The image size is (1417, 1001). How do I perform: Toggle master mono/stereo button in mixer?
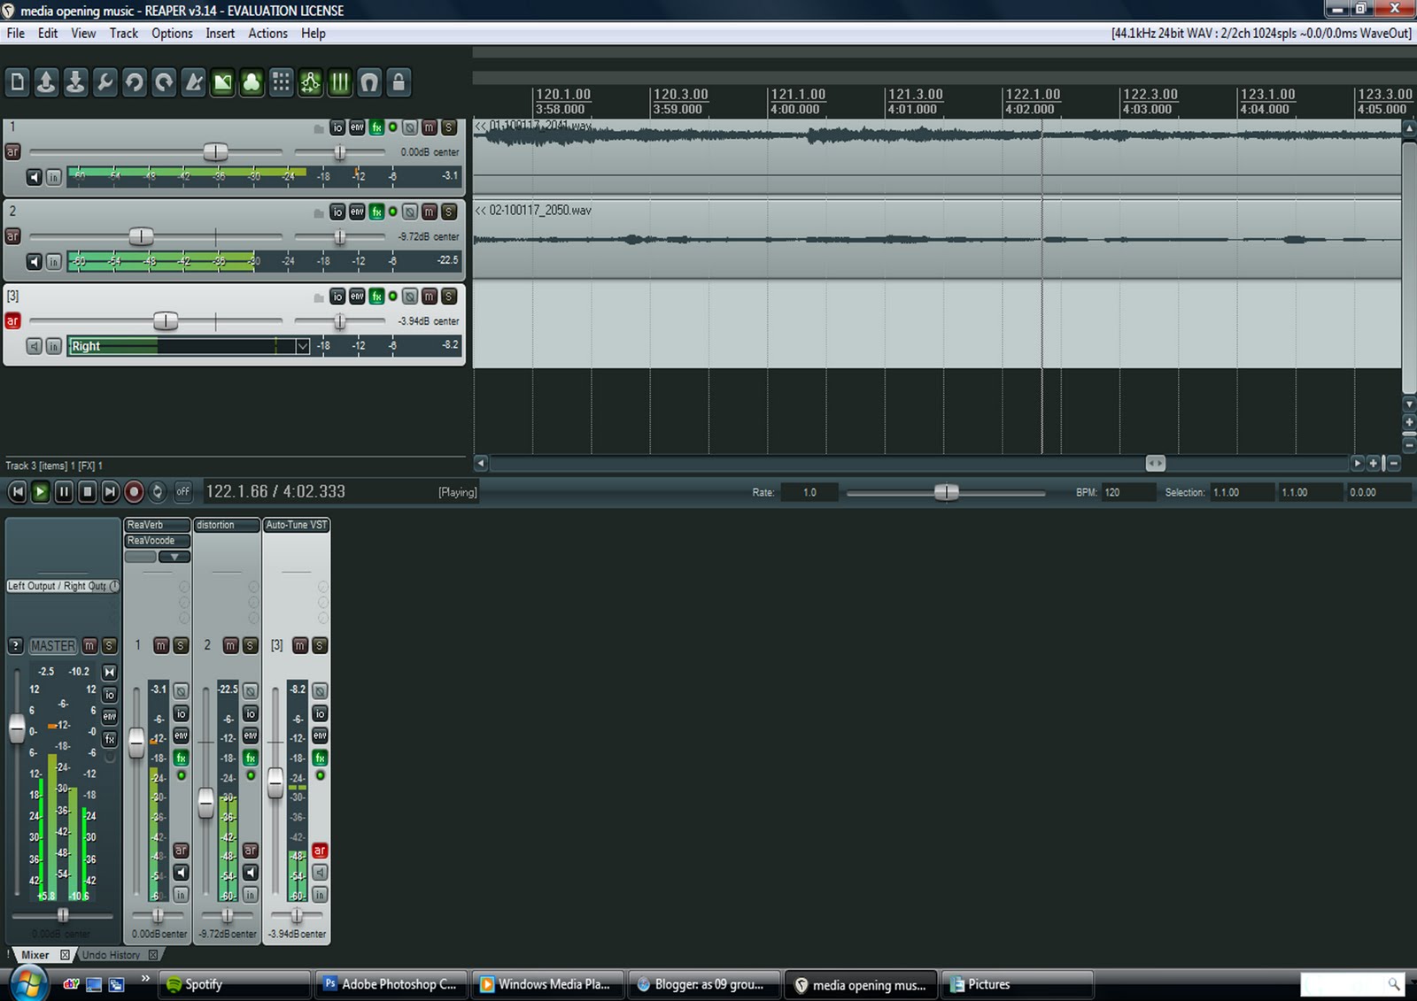coord(109,673)
